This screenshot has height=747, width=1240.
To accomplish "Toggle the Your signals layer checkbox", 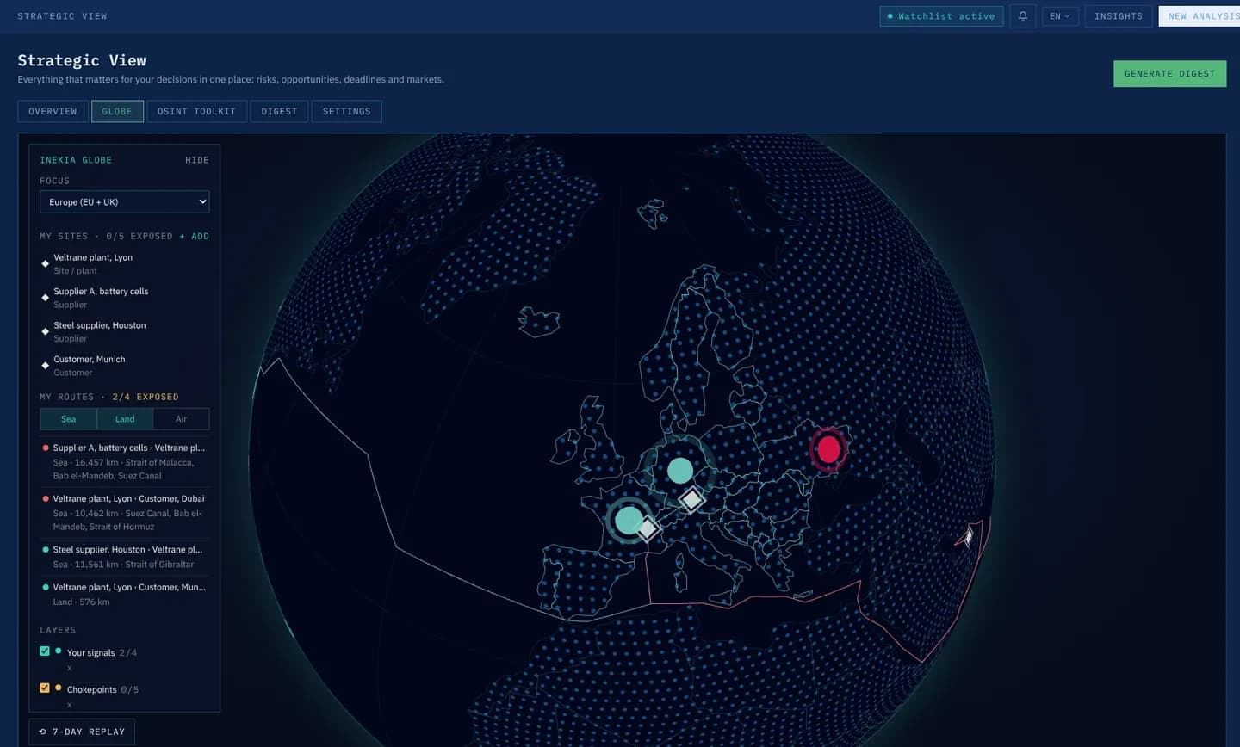I will coord(45,651).
